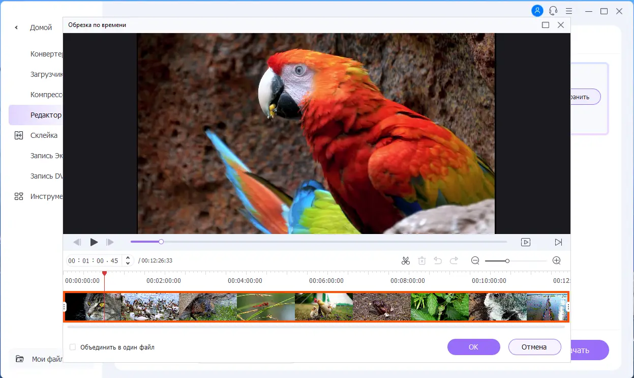This screenshot has height=378, width=634.
Task: Cut the video with the scissors tool
Action: click(x=405, y=260)
